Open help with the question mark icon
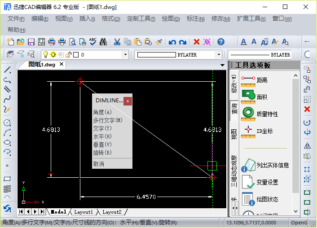Image resolution: width=317 pixels, height=228 pixels. coord(221,42)
